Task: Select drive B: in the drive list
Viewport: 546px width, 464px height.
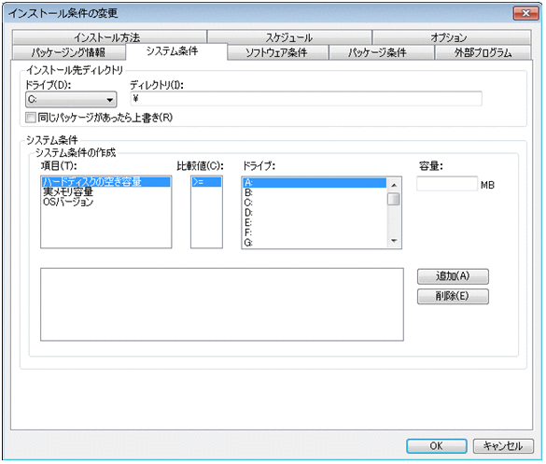Action: 315,192
